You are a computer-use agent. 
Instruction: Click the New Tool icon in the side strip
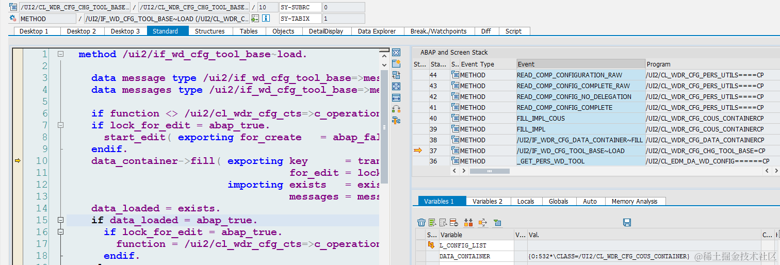click(396, 64)
